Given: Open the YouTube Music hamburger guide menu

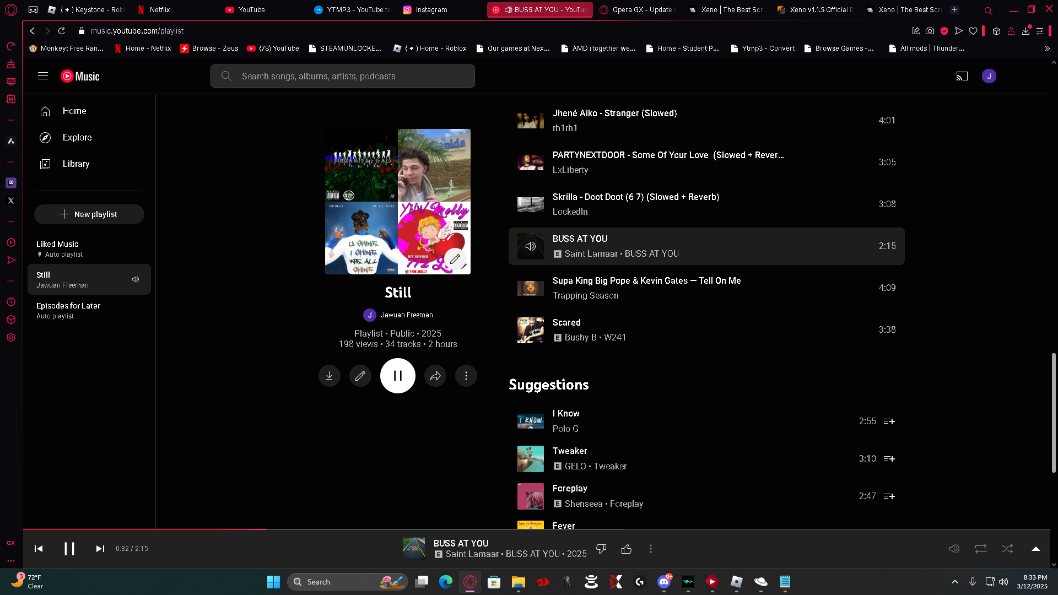Looking at the screenshot, I should click(43, 76).
